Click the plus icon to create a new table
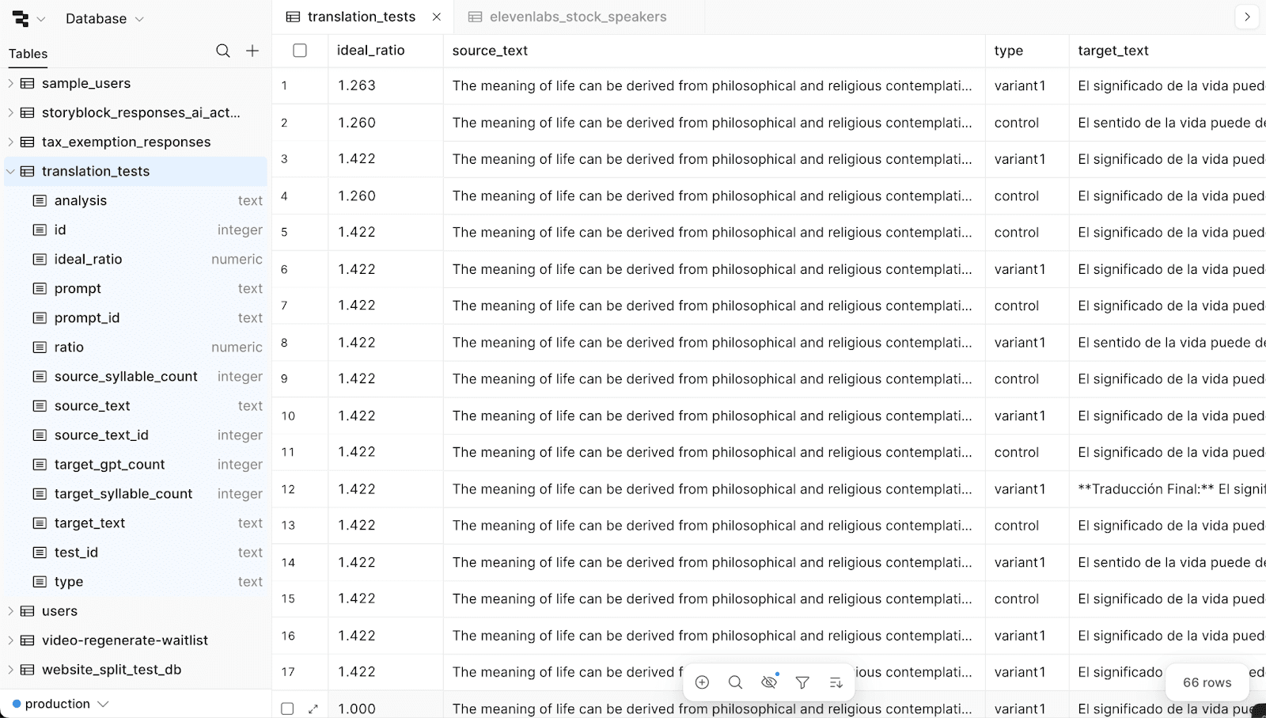 tap(252, 51)
